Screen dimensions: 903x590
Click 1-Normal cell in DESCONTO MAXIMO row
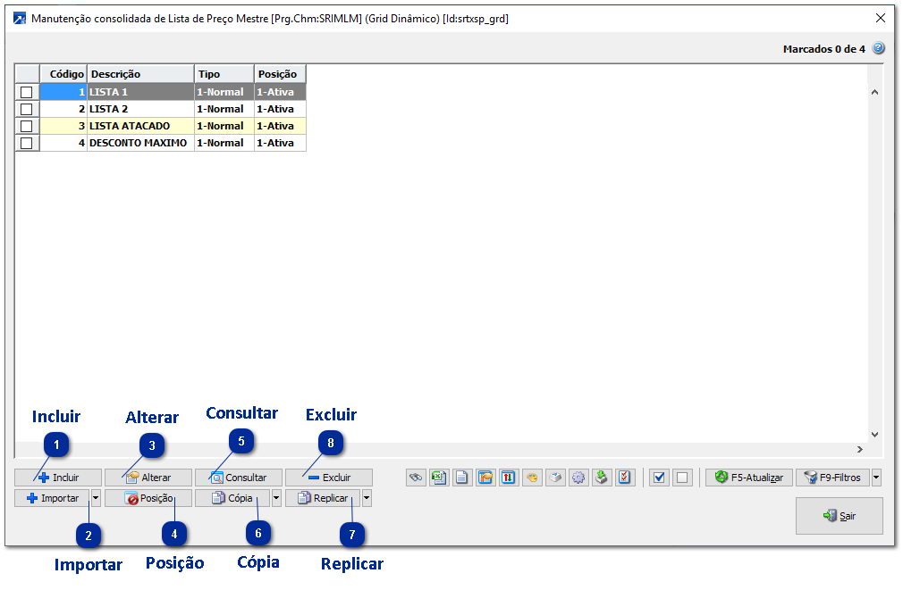[224, 143]
